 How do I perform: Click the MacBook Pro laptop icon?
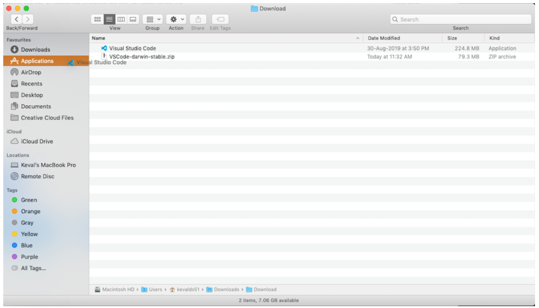14,165
